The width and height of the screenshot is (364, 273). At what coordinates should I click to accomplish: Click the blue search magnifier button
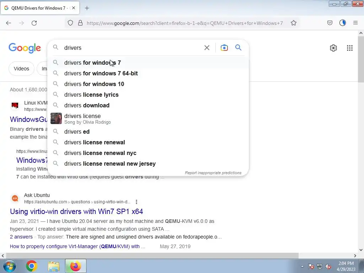point(239,48)
